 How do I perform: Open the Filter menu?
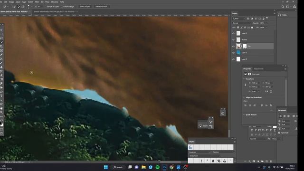pyautogui.click(x=37, y=2)
